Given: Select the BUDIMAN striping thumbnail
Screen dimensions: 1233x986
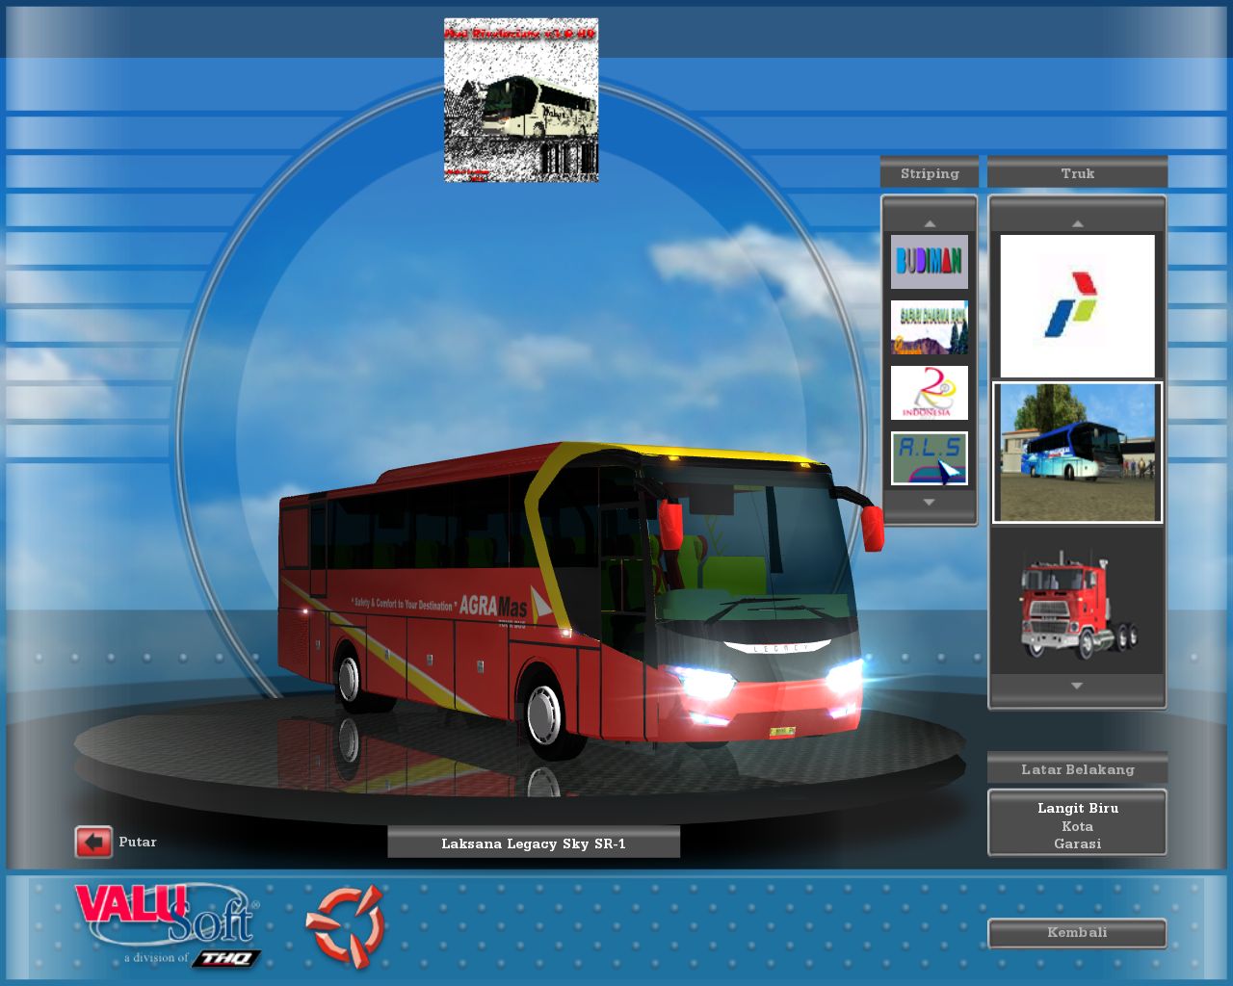Looking at the screenshot, I should point(929,261).
